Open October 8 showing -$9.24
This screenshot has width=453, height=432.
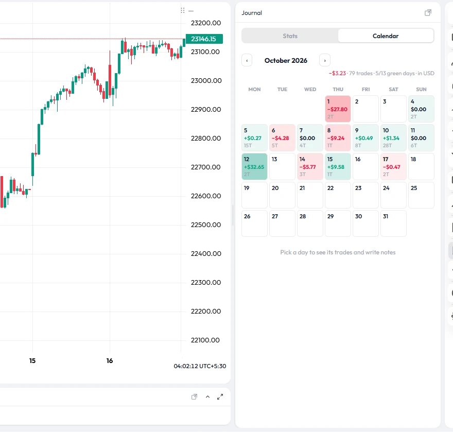click(x=338, y=138)
